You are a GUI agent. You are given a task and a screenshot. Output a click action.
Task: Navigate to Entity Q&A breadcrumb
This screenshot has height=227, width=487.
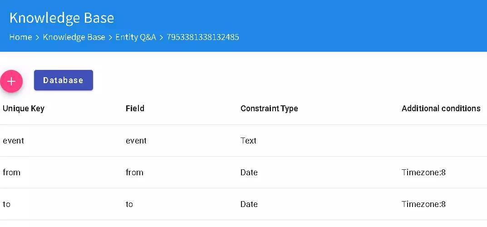click(136, 37)
